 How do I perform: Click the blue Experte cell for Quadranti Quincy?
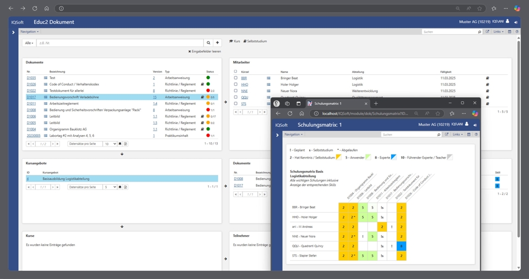coord(401,246)
